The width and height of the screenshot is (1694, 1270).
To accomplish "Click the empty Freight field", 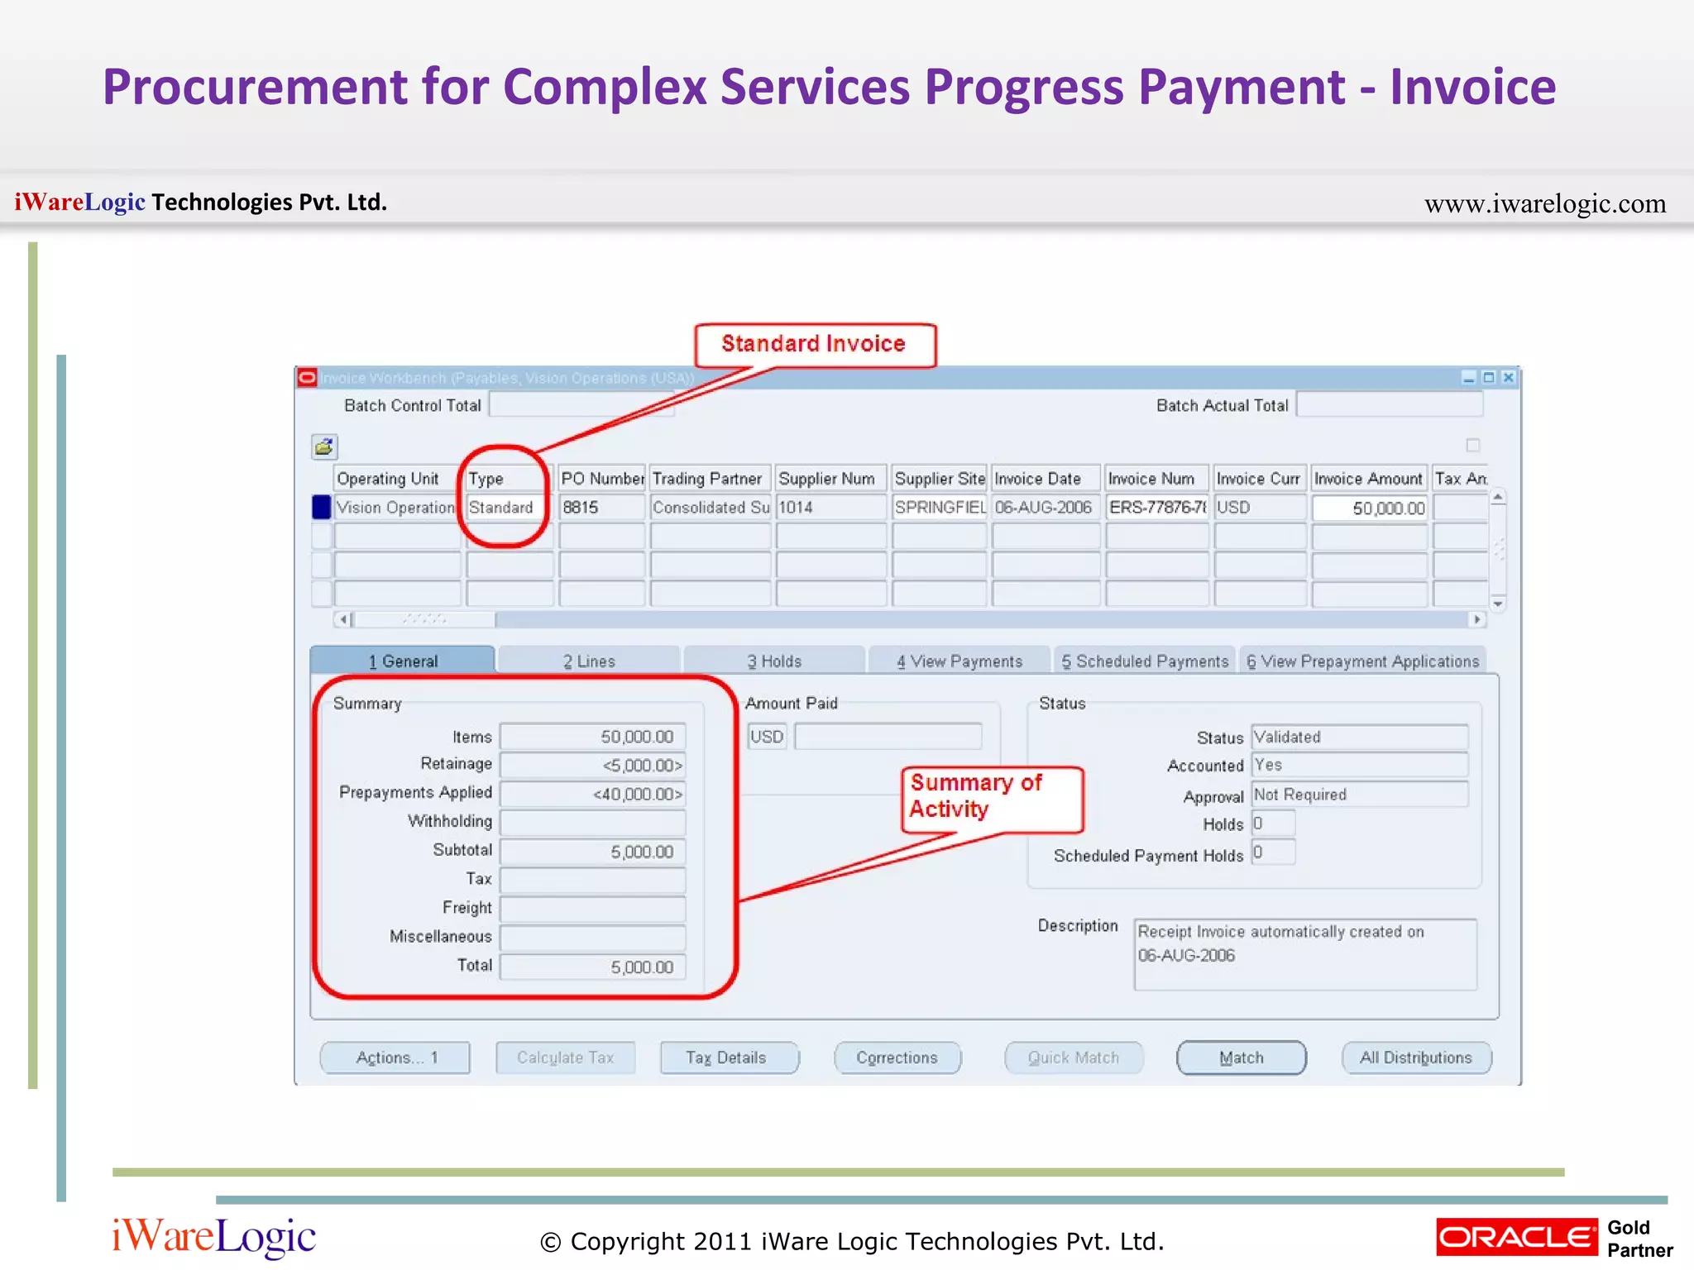I will point(593,910).
